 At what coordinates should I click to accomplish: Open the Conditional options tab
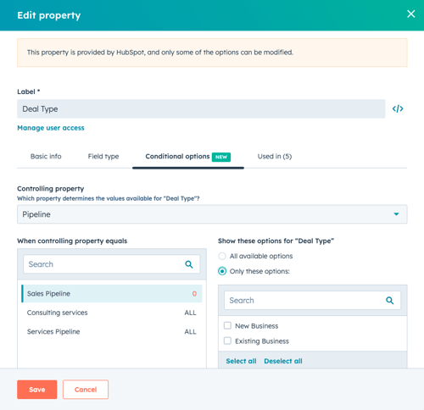188,157
